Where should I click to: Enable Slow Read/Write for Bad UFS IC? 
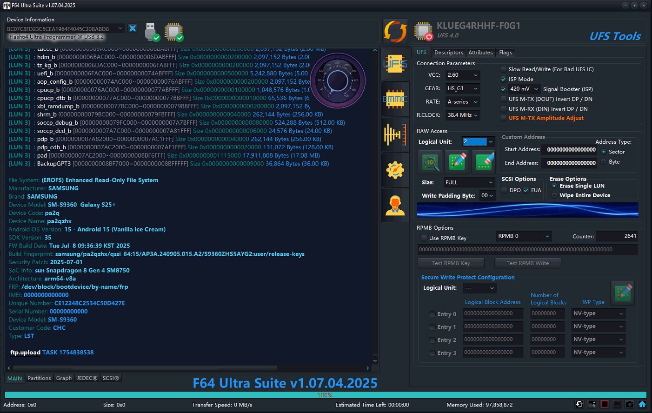[503, 69]
